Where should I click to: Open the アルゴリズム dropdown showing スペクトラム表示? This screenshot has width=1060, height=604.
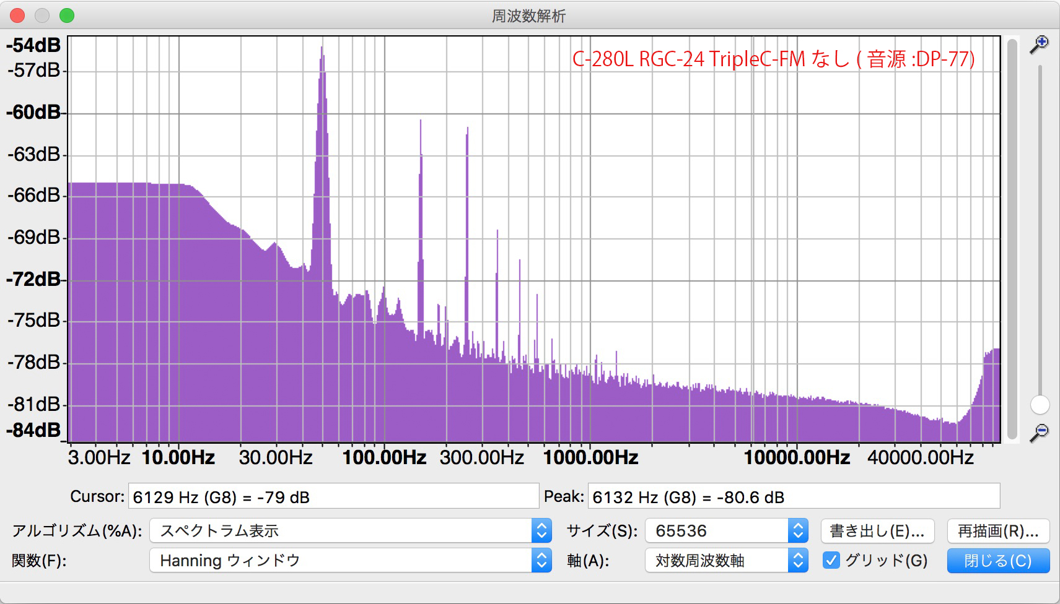click(x=351, y=530)
